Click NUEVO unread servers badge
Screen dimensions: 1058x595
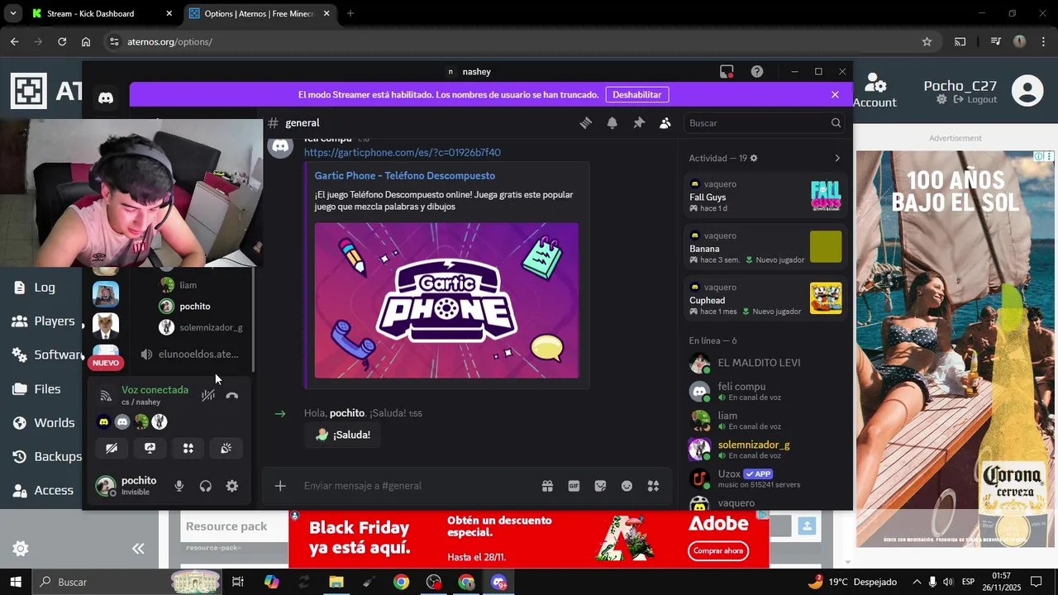point(106,363)
